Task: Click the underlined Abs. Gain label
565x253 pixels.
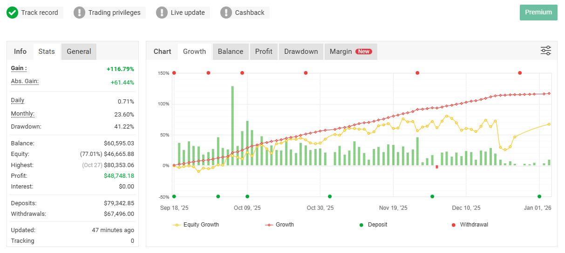Action: point(25,81)
